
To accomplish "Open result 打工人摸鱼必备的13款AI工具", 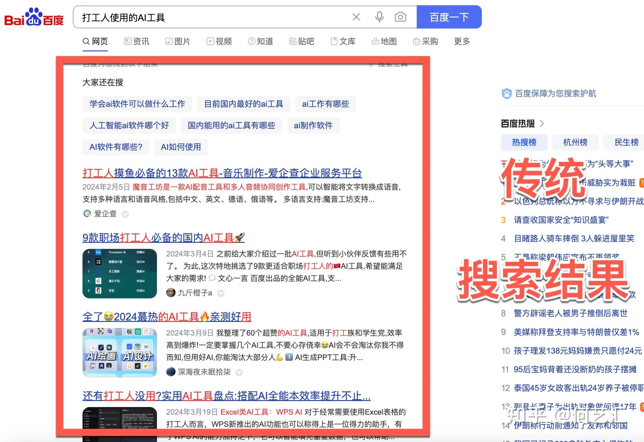I will [x=222, y=173].
